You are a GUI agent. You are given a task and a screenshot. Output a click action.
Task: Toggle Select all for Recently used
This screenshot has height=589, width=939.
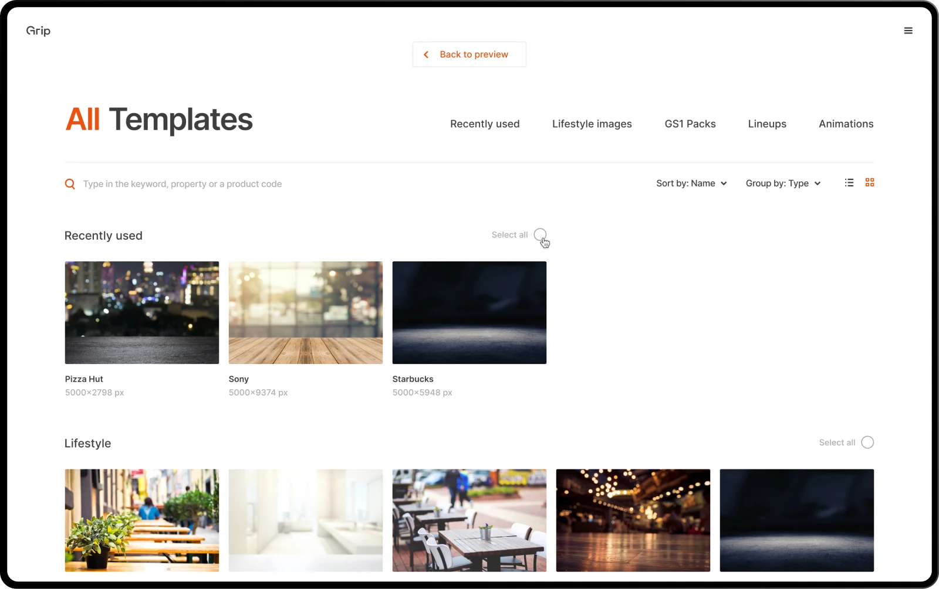[540, 235]
